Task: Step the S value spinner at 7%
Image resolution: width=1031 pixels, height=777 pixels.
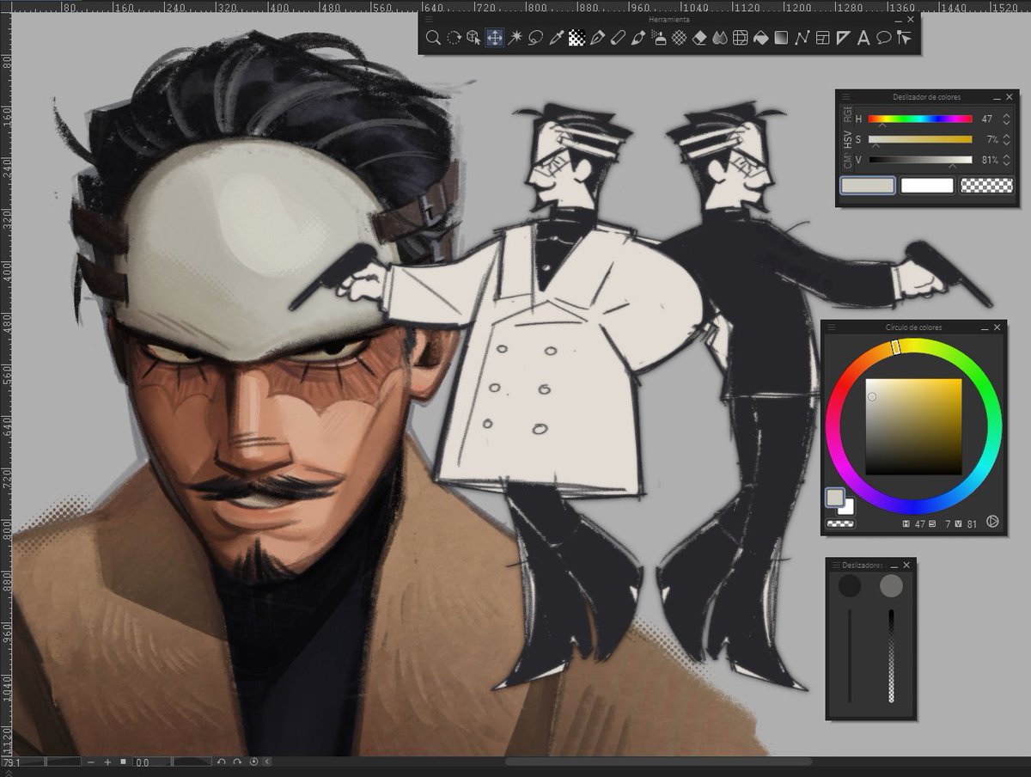Action: click(x=1008, y=139)
